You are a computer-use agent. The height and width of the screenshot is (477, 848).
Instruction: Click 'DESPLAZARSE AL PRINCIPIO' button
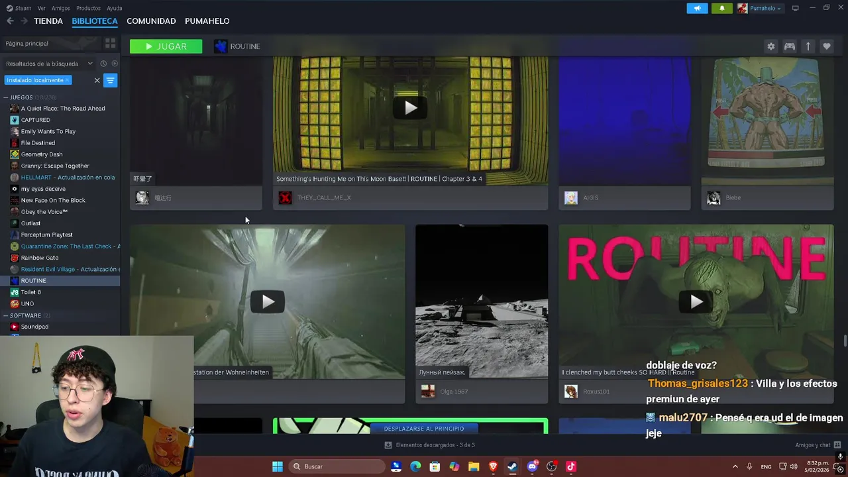pos(424,429)
